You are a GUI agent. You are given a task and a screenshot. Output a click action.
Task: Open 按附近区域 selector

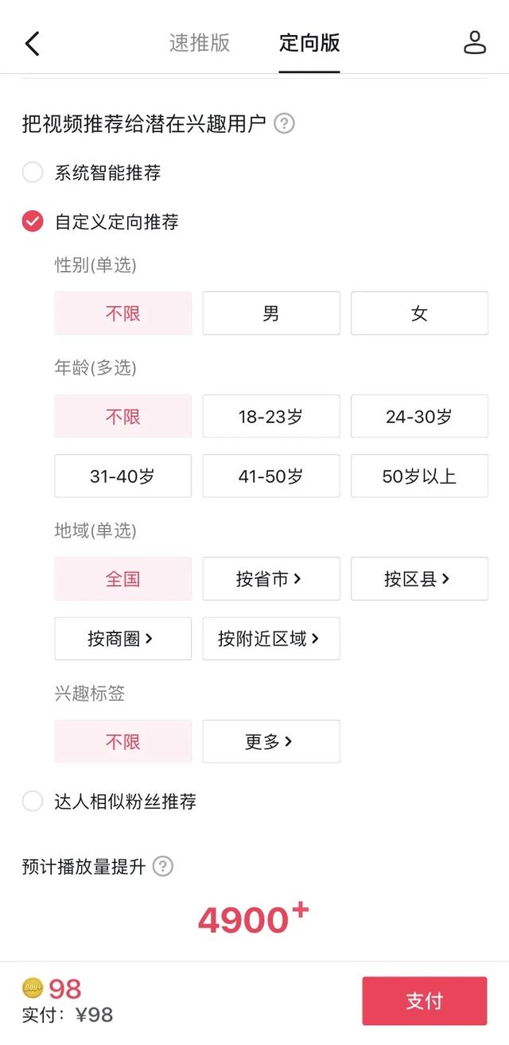(x=271, y=639)
